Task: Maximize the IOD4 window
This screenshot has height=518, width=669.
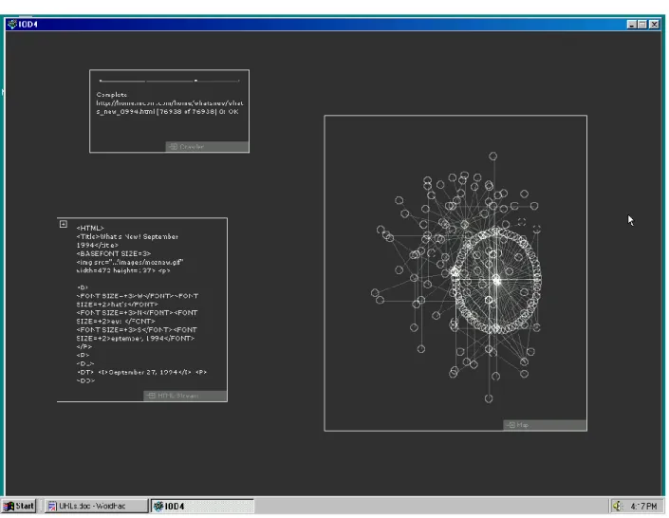Action: point(642,25)
